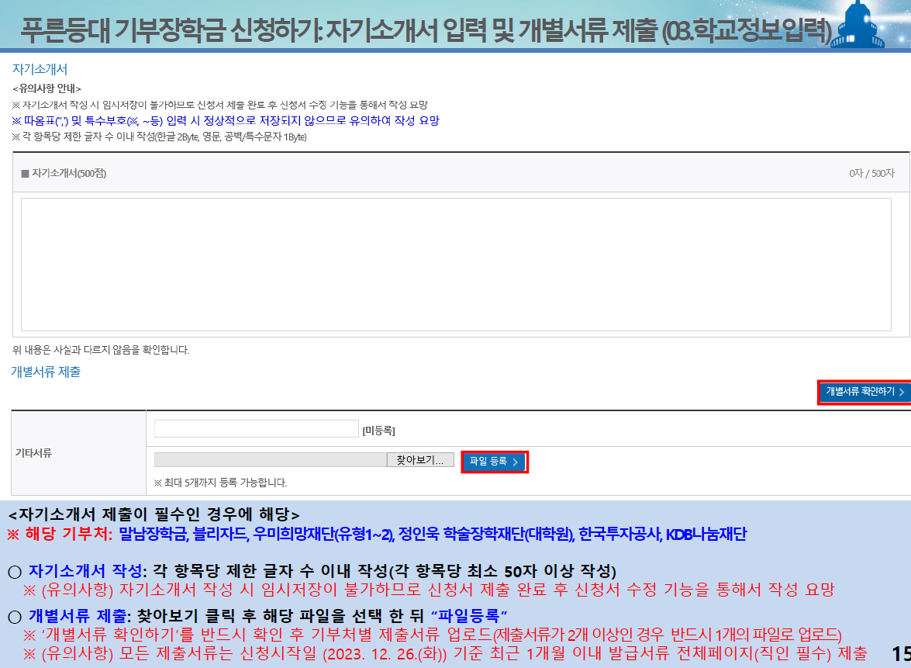Click the [미등록] status label
Viewport: 911px width, 668px height.
pyautogui.click(x=381, y=429)
